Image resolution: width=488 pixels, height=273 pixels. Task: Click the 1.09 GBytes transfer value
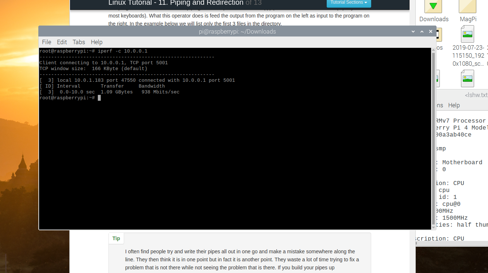(117, 92)
